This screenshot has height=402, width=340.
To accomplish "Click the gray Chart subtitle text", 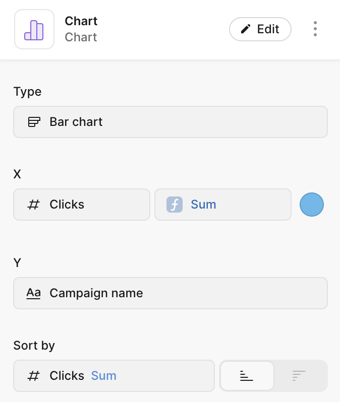I will coord(81,37).
